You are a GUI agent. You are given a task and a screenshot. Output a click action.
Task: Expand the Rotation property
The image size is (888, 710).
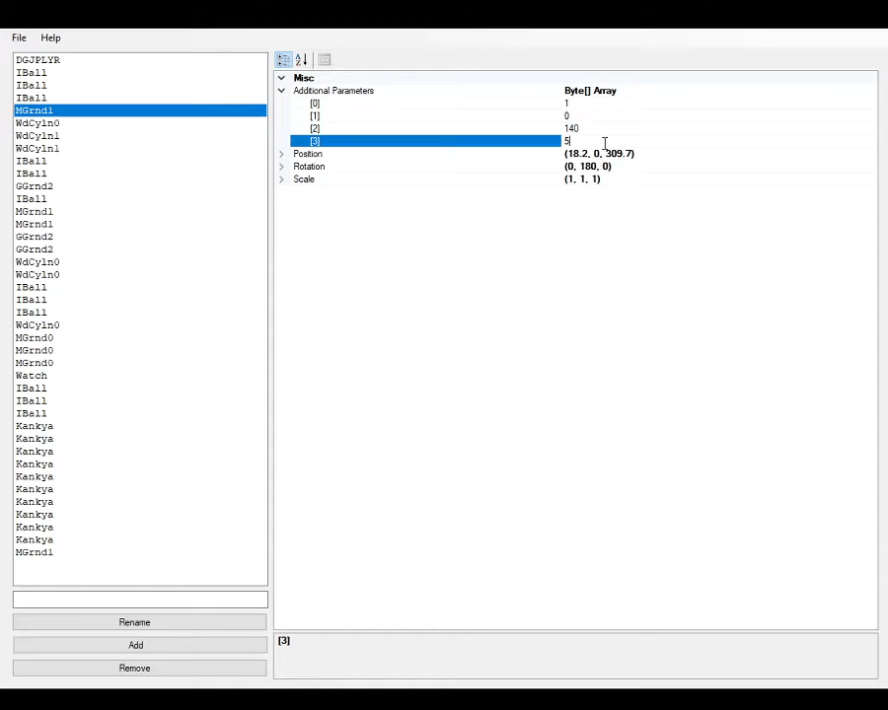[x=281, y=166]
